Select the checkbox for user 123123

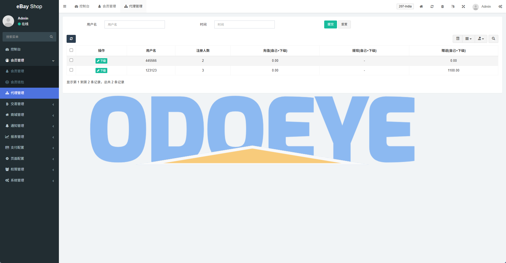71,70
